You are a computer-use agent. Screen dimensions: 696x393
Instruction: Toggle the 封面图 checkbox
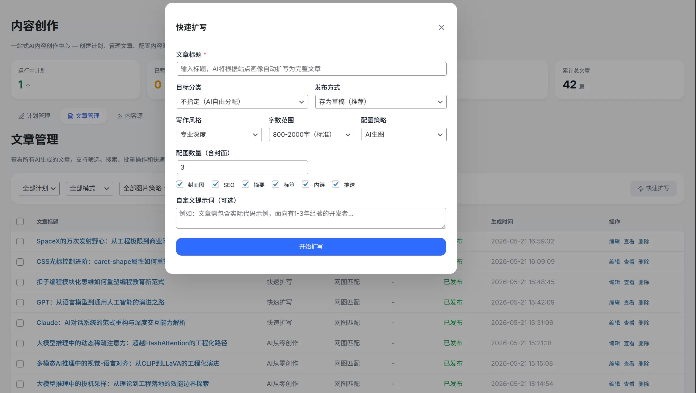click(x=180, y=184)
